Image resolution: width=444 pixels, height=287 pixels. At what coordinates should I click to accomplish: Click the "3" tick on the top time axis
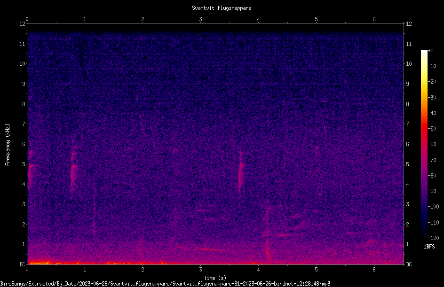pos(200,19)
